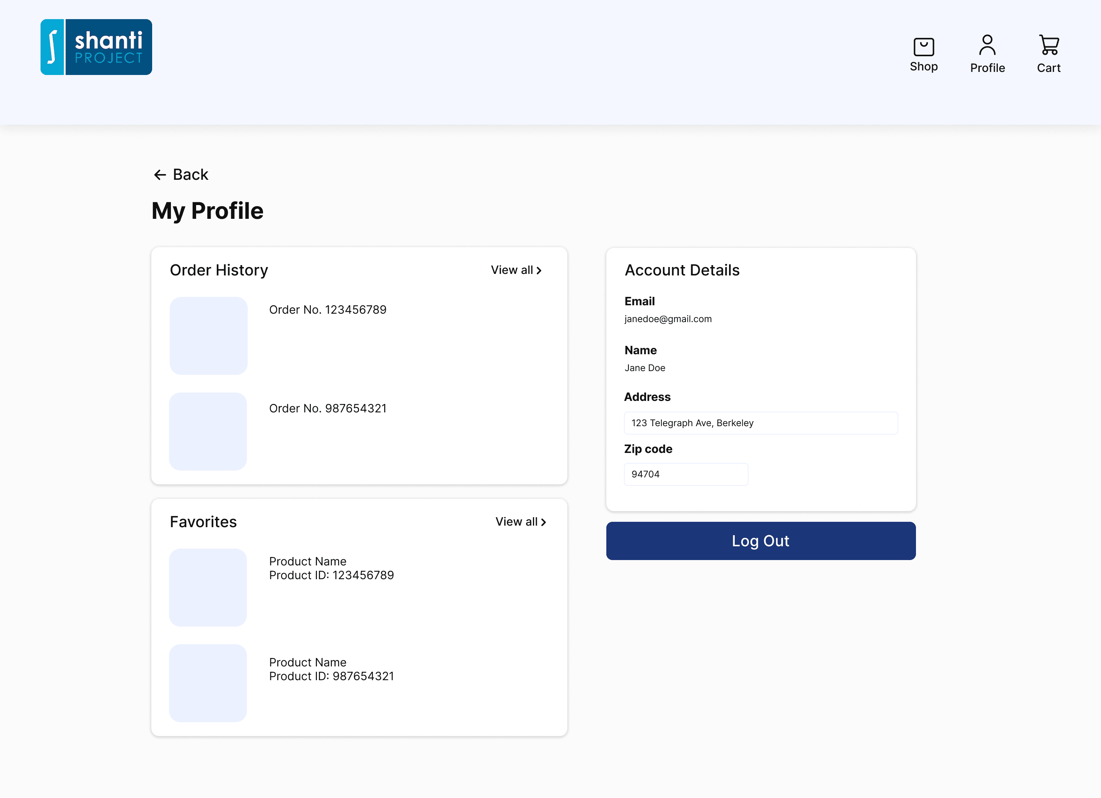The width and height of the screenshot is (1101, 798).
Task: Open favorite product 987654321 thumbnail
Action: (208, 683)
